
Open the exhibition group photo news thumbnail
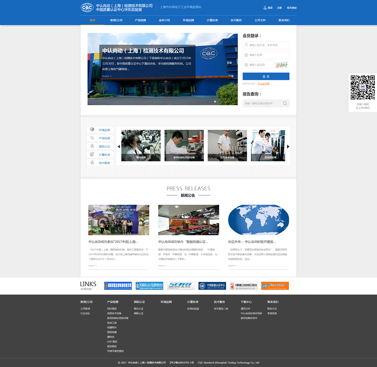click(x=119, y=220)
